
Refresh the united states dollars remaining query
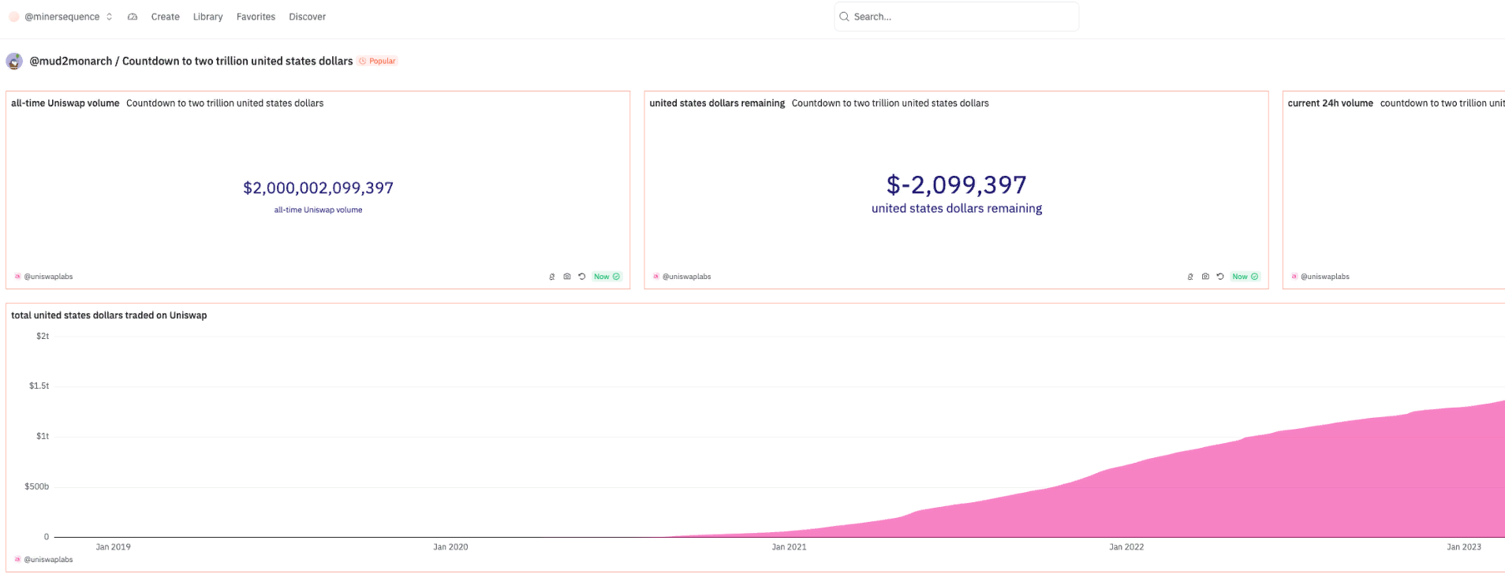[1220, 277]
